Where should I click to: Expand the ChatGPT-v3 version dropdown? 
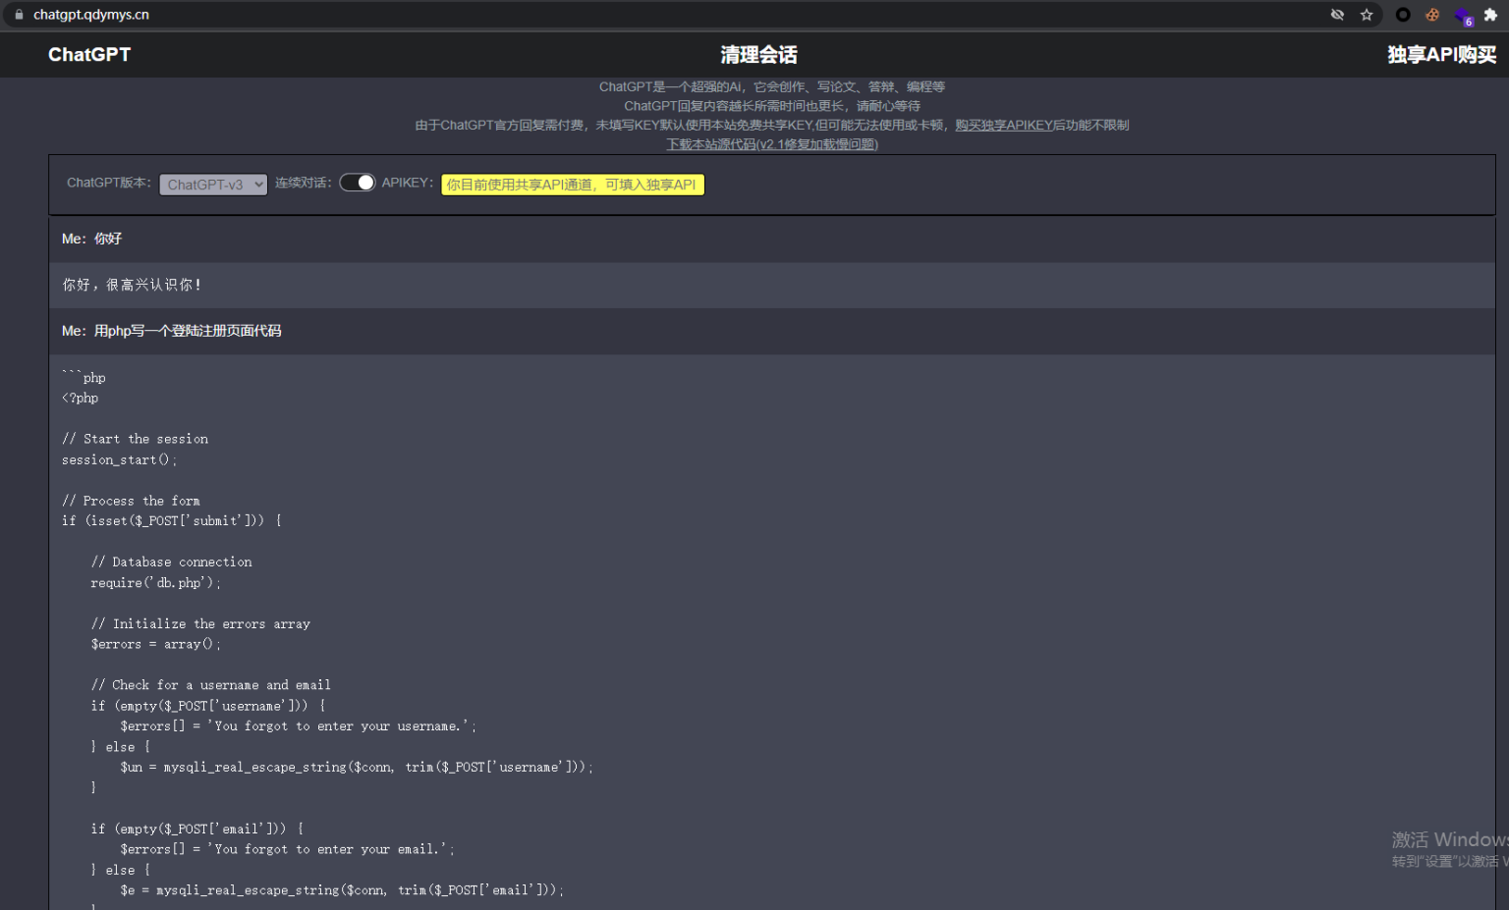click(213, 185)
